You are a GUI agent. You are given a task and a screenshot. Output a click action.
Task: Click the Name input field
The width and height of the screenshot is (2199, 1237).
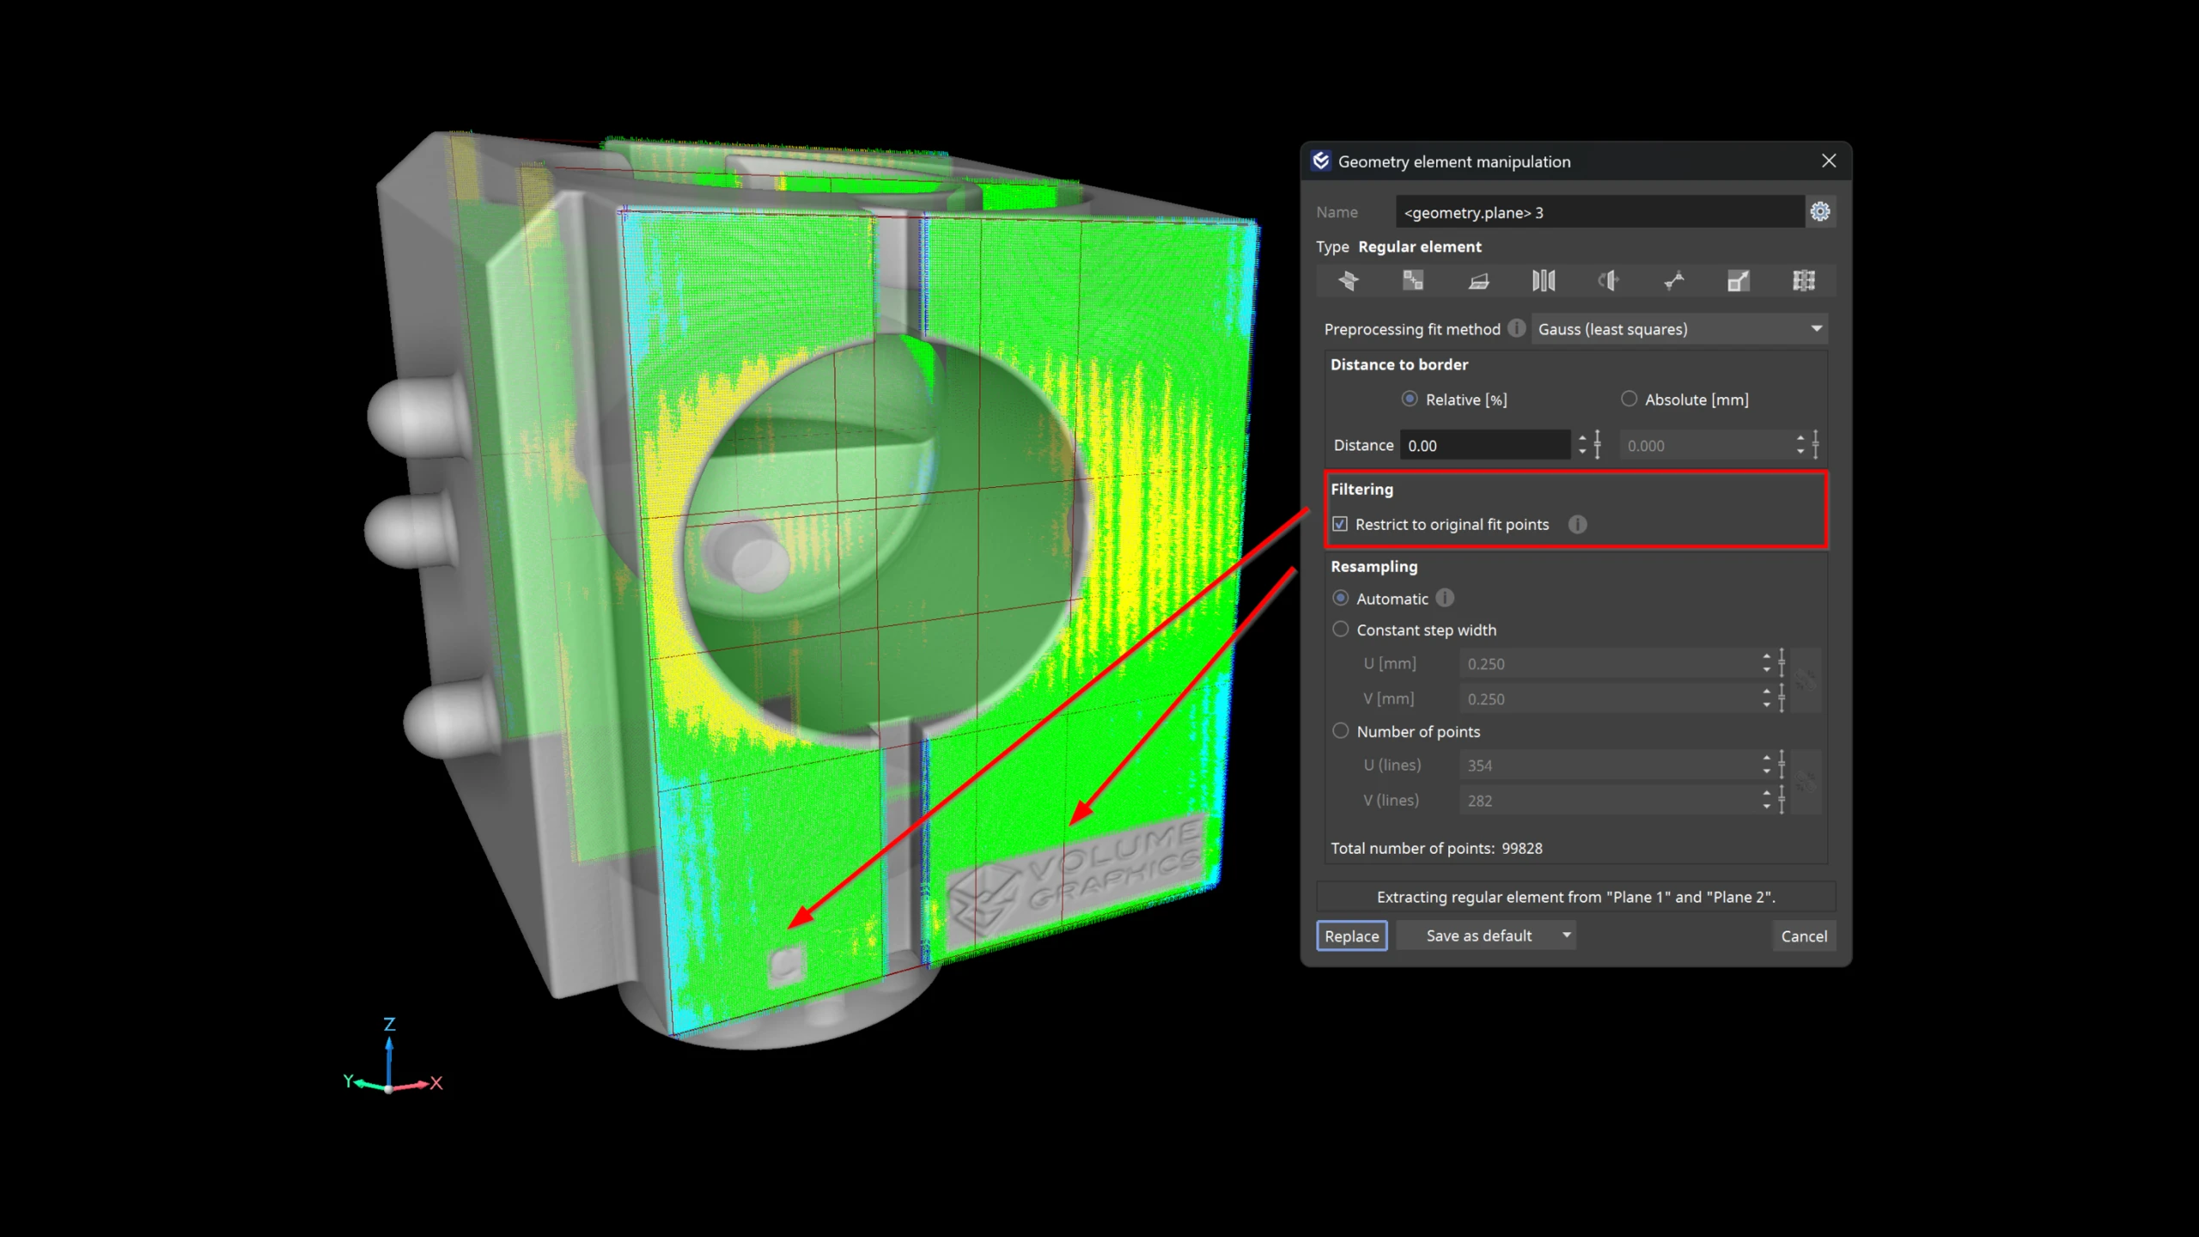1599,212
